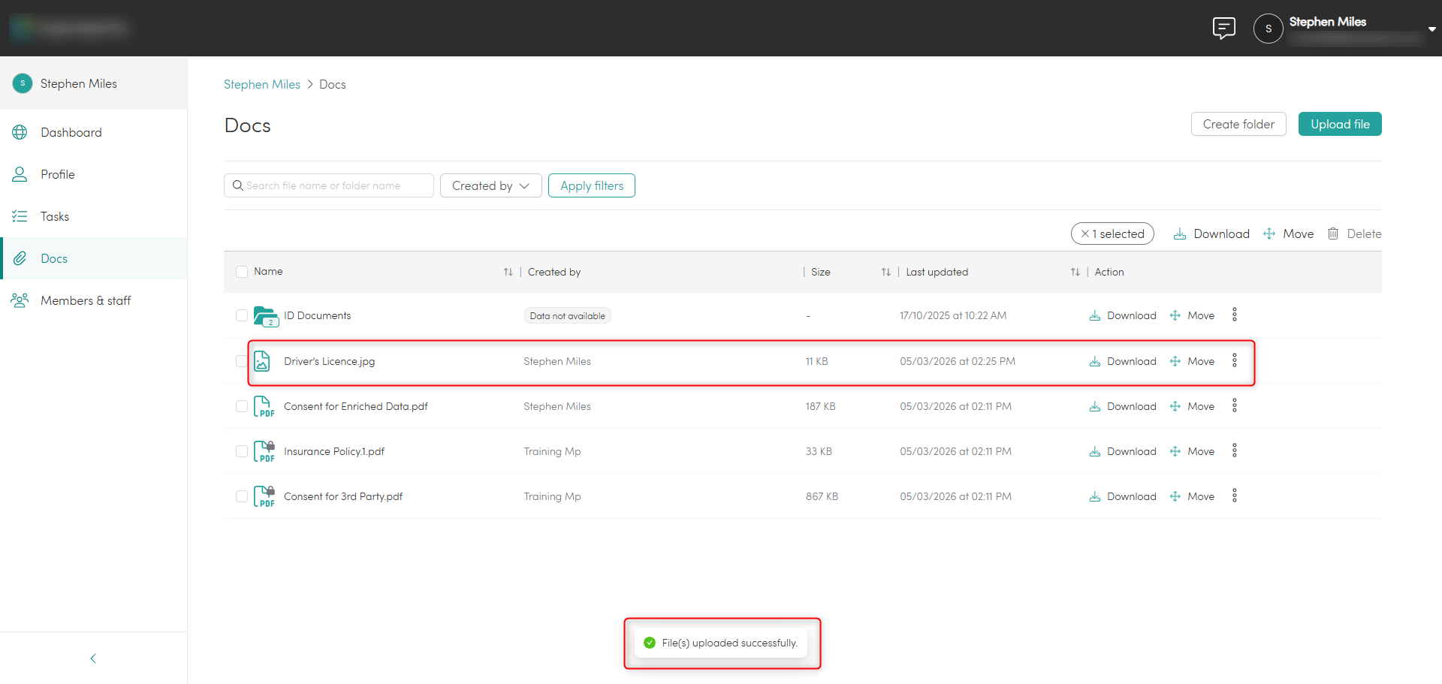This screenshot has height=684, width=1442.
Task: Select the Data not available badge
Action: point(567,316)
